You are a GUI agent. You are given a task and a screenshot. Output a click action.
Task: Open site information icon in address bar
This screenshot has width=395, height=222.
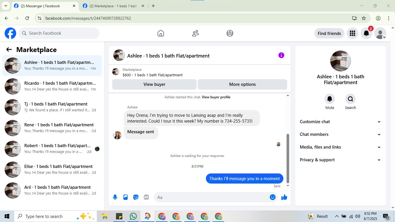(40, 18)
